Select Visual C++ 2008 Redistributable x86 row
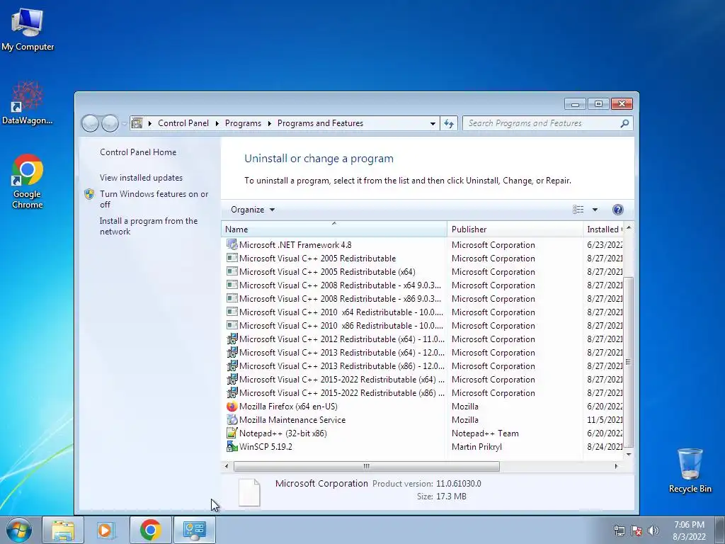The width and height of the screenshot is (725, 544). 422,298
